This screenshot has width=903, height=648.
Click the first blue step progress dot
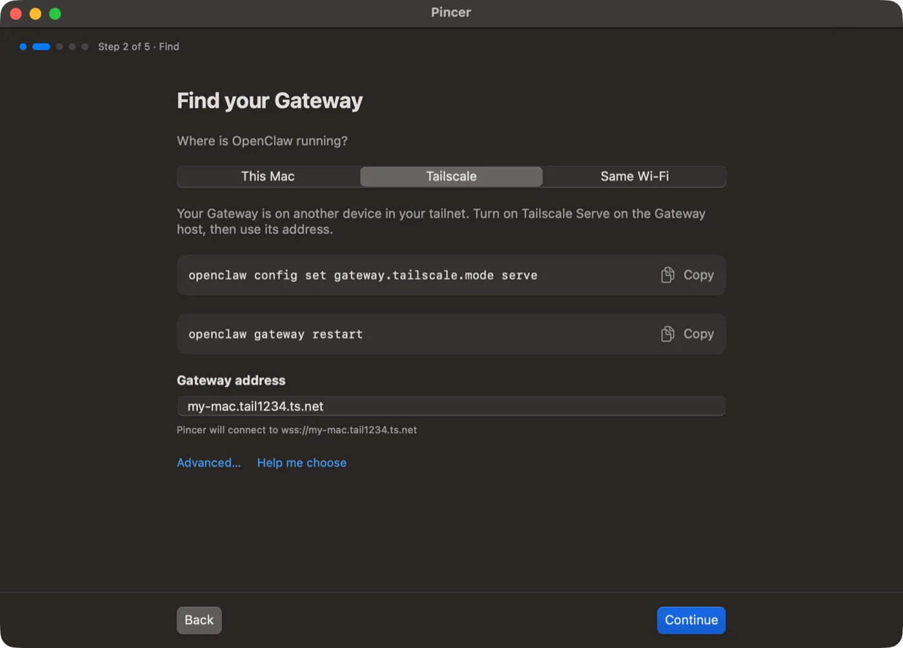tap(23, 46)
